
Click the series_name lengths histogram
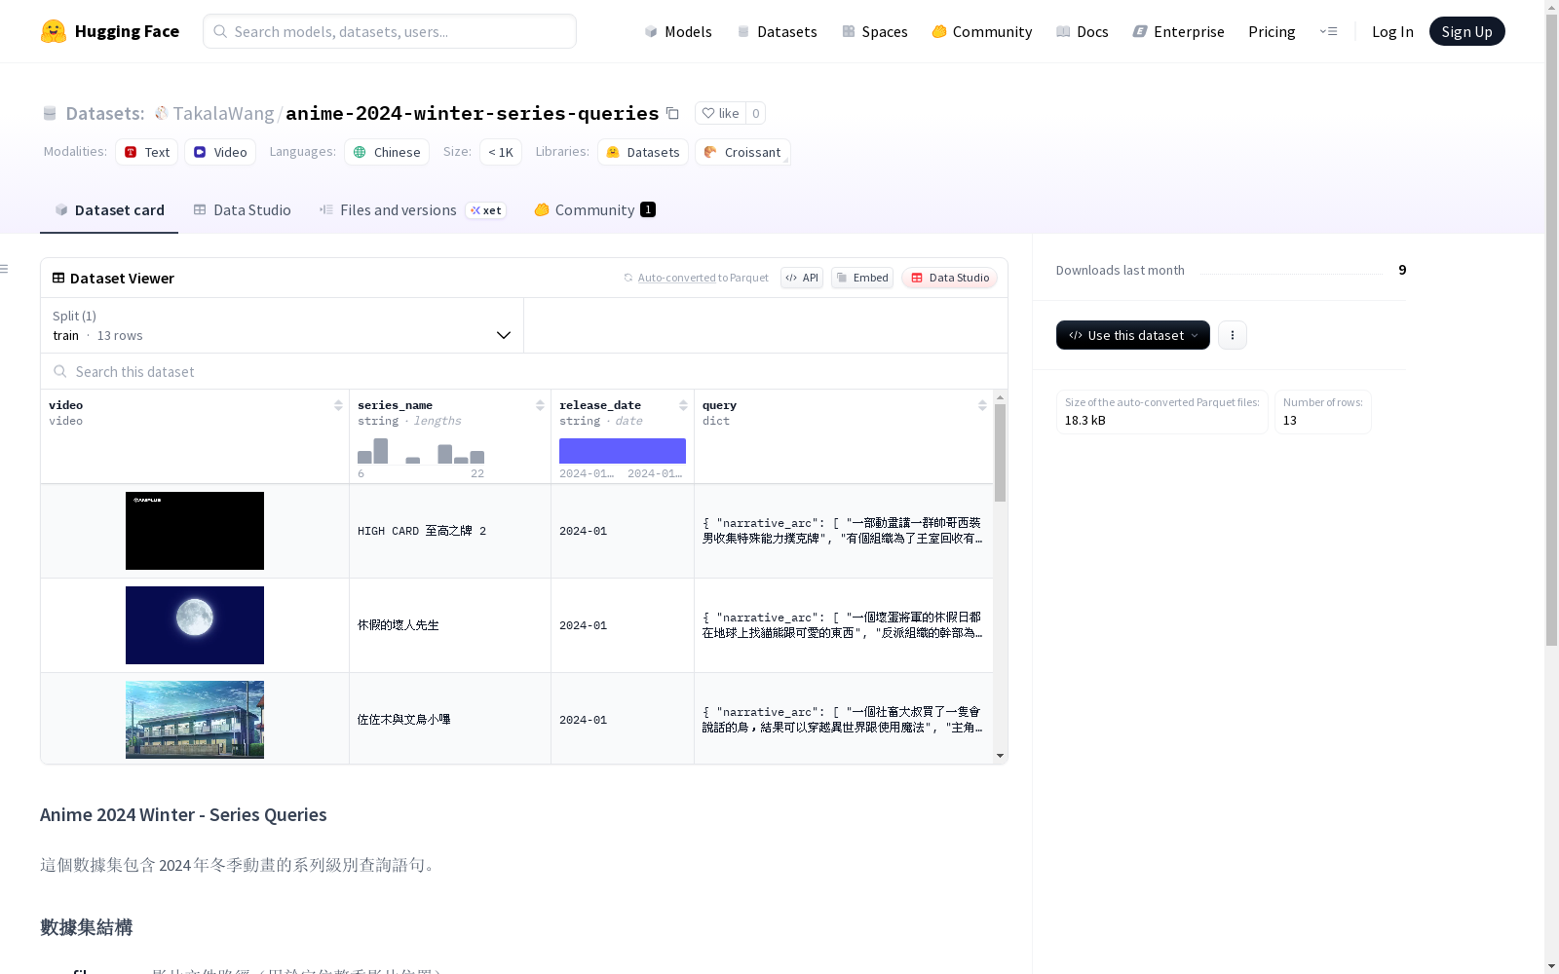click(x=421, y=451)
